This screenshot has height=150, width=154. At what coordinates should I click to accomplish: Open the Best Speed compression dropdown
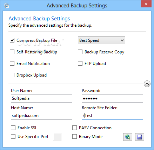tap(101, 40)
